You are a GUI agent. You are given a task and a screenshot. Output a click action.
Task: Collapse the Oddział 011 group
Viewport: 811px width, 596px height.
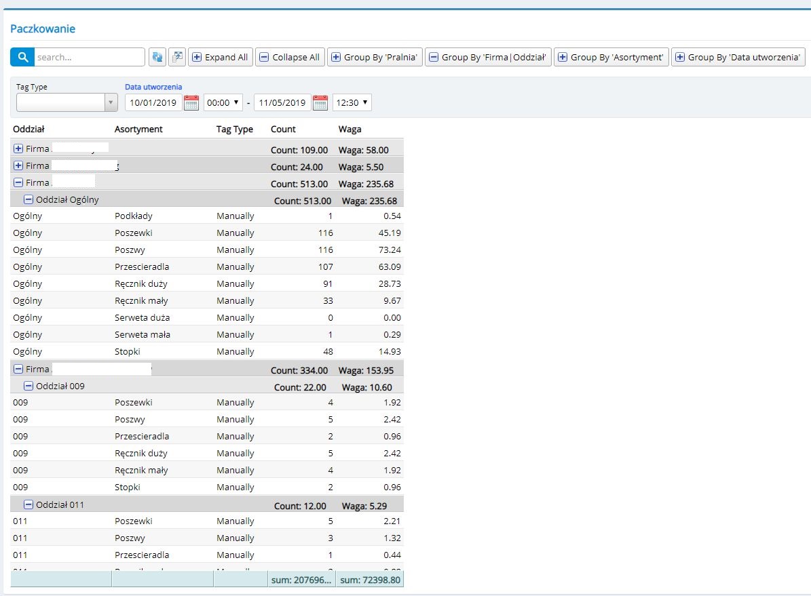tap(29, 504)
